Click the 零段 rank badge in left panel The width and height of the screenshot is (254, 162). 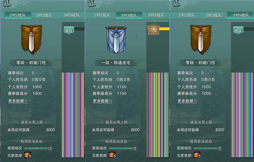tap(69, 30)
